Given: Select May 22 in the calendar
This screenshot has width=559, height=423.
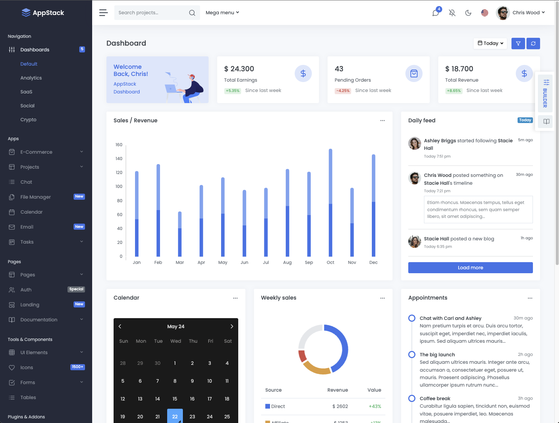Looking at the screenshot, I should pos(175,416).
